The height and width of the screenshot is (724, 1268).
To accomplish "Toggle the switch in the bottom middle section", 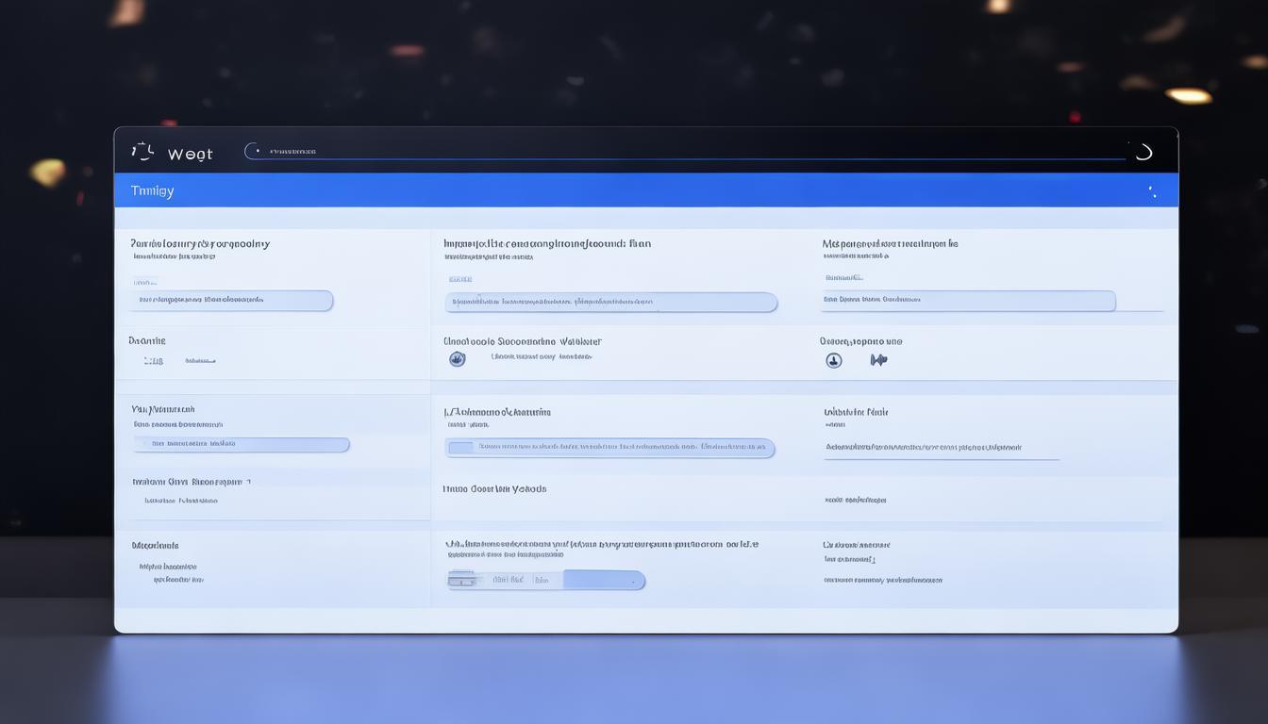I will tap(462, 580).
